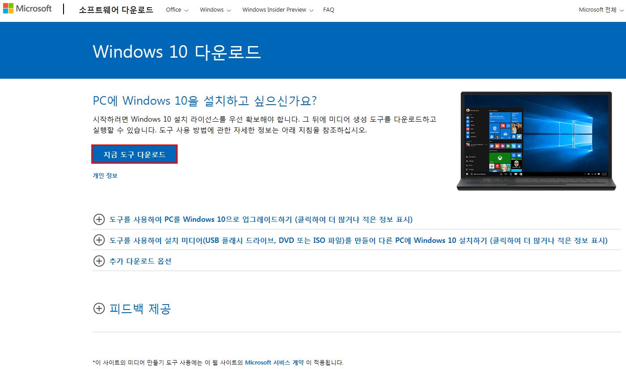Screen dimensions: 626x369
Task: Open the Microsoft 서비스 계약 link
Action: 274,362
